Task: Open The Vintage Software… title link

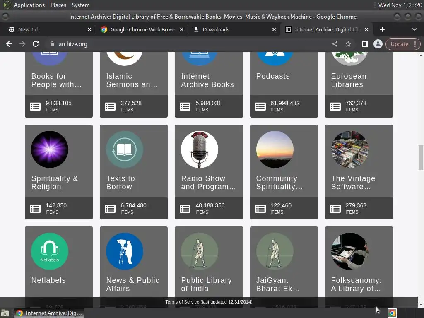Action: [x=353, y=183]
